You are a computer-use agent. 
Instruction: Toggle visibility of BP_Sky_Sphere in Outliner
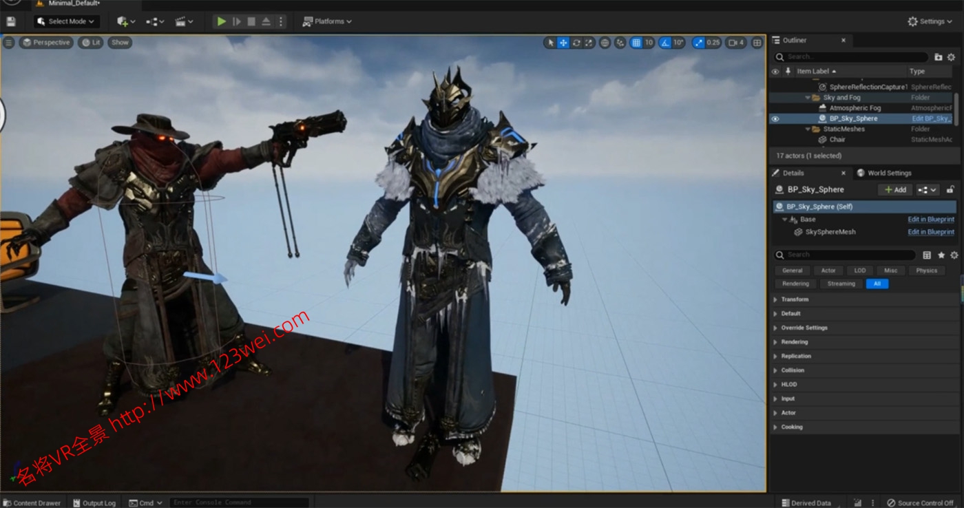click(774, 118)
